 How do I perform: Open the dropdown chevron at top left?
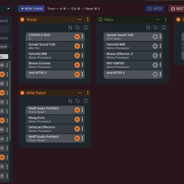(9, 9)
